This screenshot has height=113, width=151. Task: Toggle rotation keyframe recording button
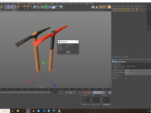(100, 93)
